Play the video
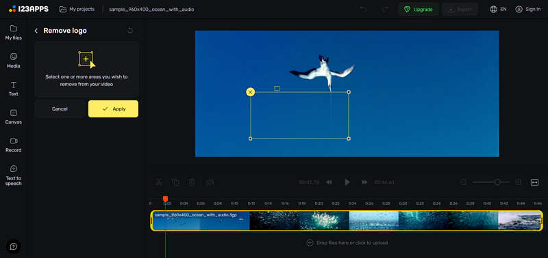This screenshot has height=258, width=548. (347, 182)
